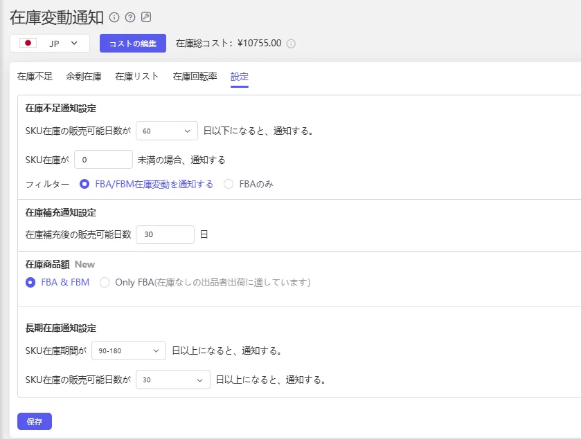Image resolution: width=581 pixels, height=439 pixels.
Task: Click the 在庫補充通知設定 heading
Action: coord(61,213)
